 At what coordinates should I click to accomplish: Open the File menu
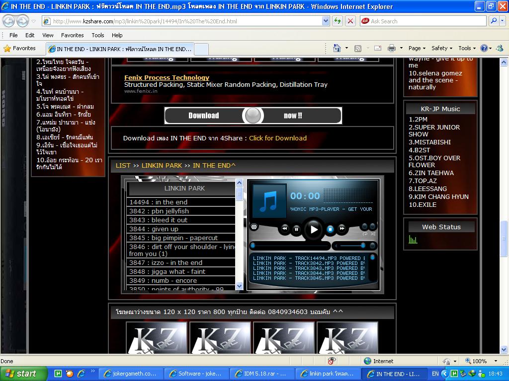click(13, 35)
